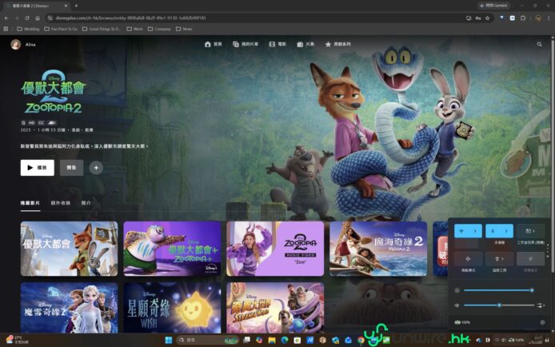555x347 pixels.
Task: Reload the Disney+ page
Action: (27, 18)
